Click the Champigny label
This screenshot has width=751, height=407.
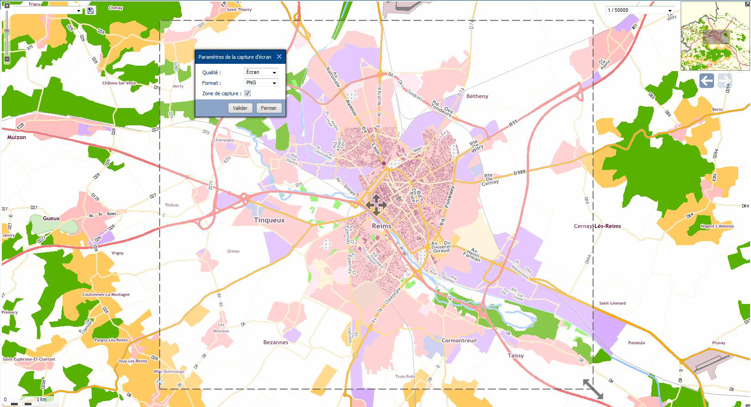click(224, 140)
